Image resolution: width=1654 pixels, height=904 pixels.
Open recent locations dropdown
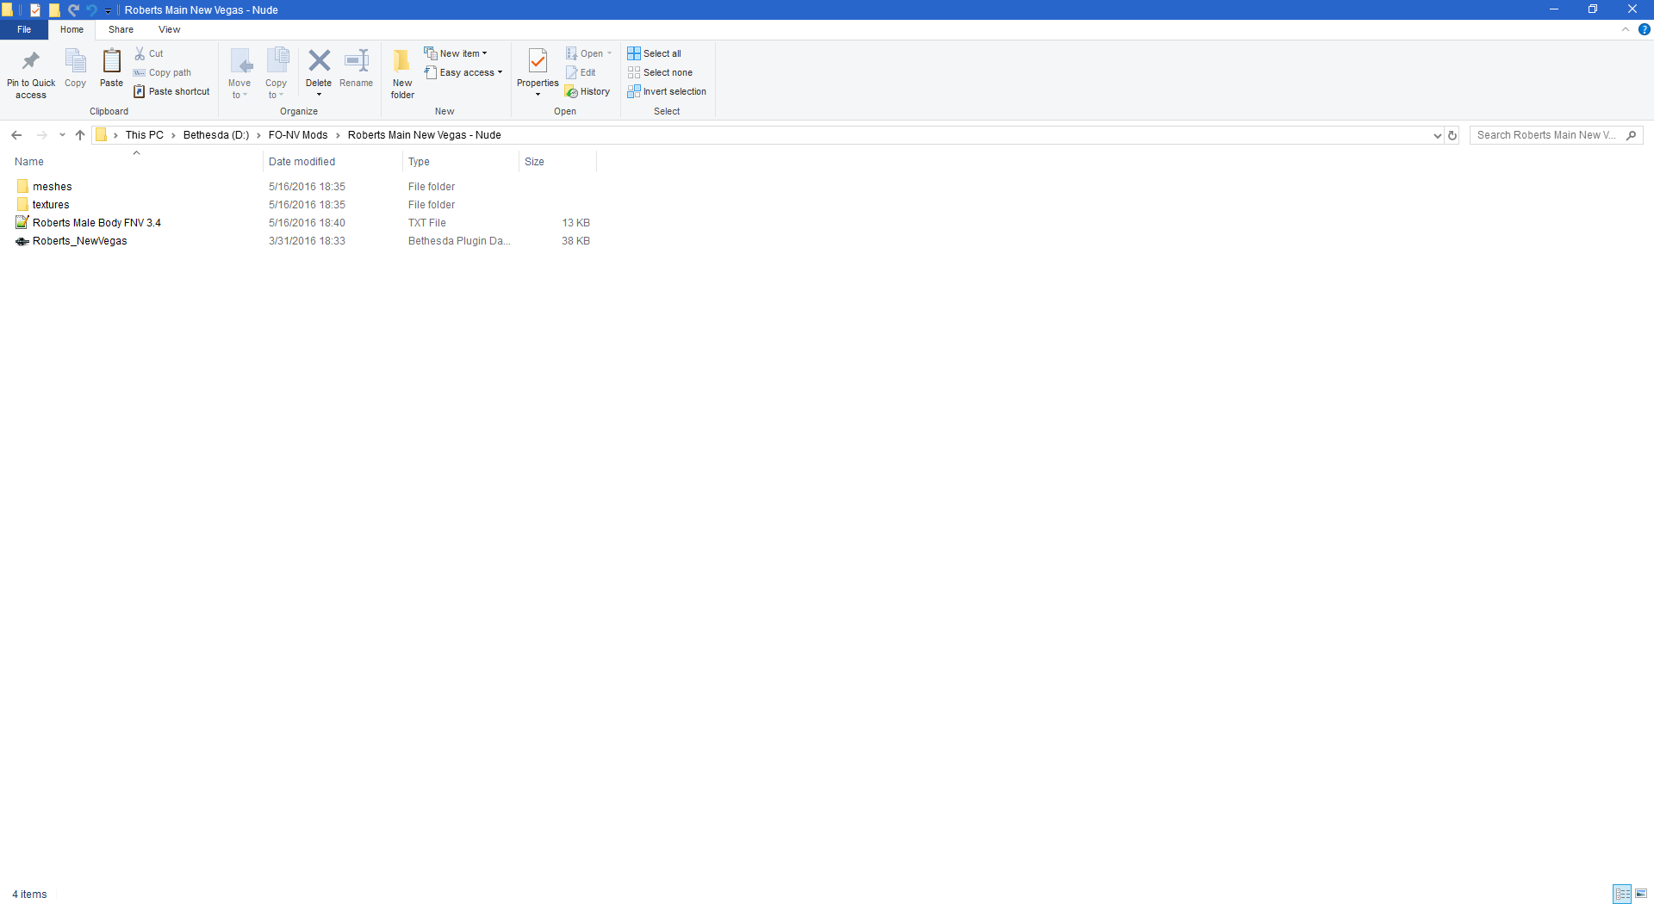[x=62, y=135]
